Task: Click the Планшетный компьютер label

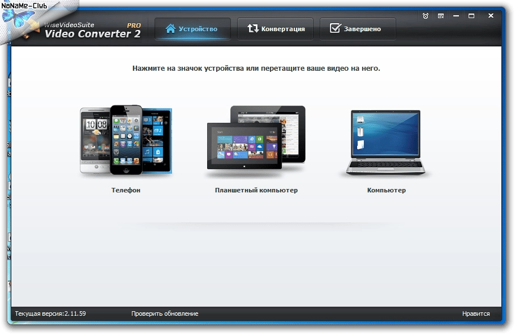Action: [256, 190]
